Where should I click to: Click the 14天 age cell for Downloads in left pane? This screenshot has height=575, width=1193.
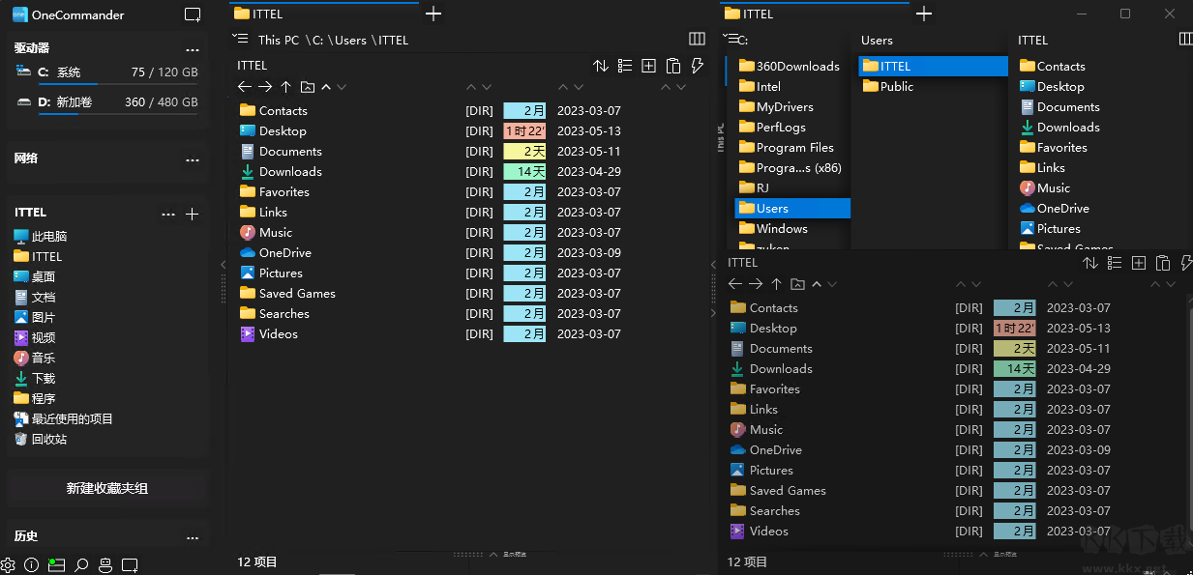pos(524,171)
